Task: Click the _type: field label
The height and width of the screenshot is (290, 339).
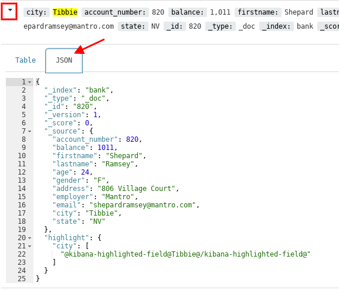Action: pos(221,26)
